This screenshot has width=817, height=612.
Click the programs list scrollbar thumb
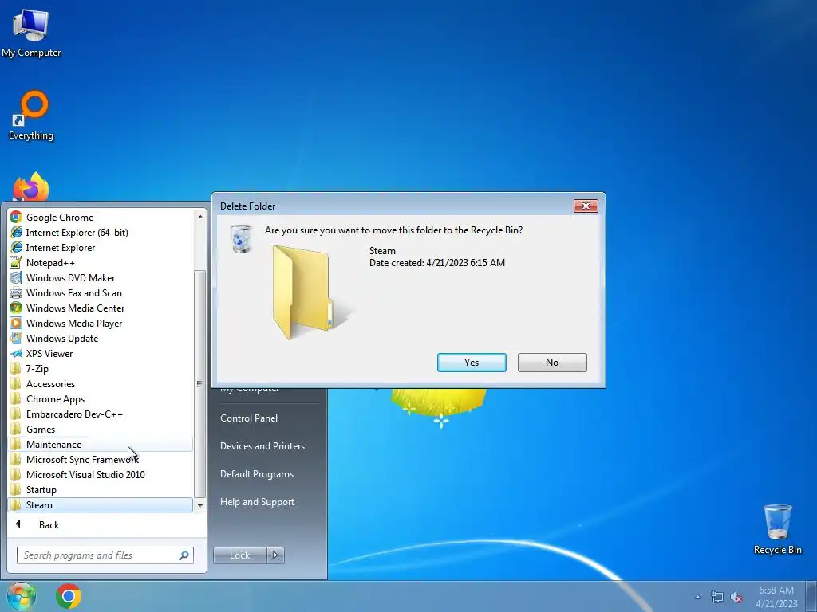[200, 383]
